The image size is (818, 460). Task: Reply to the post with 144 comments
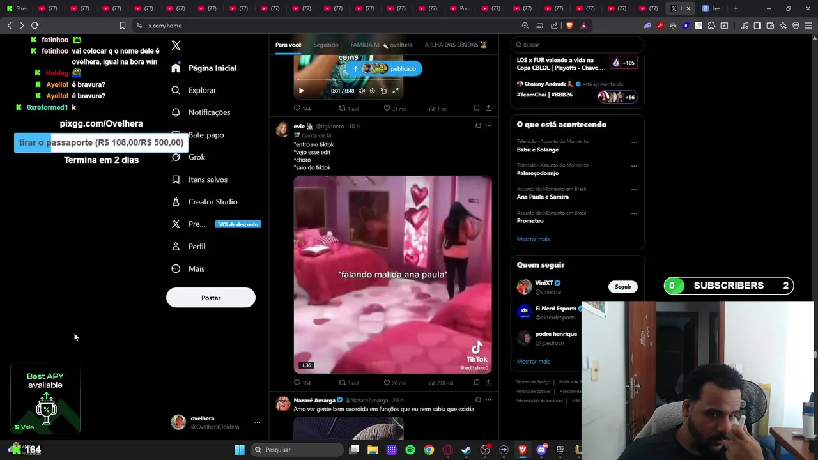tap(302, 109)
